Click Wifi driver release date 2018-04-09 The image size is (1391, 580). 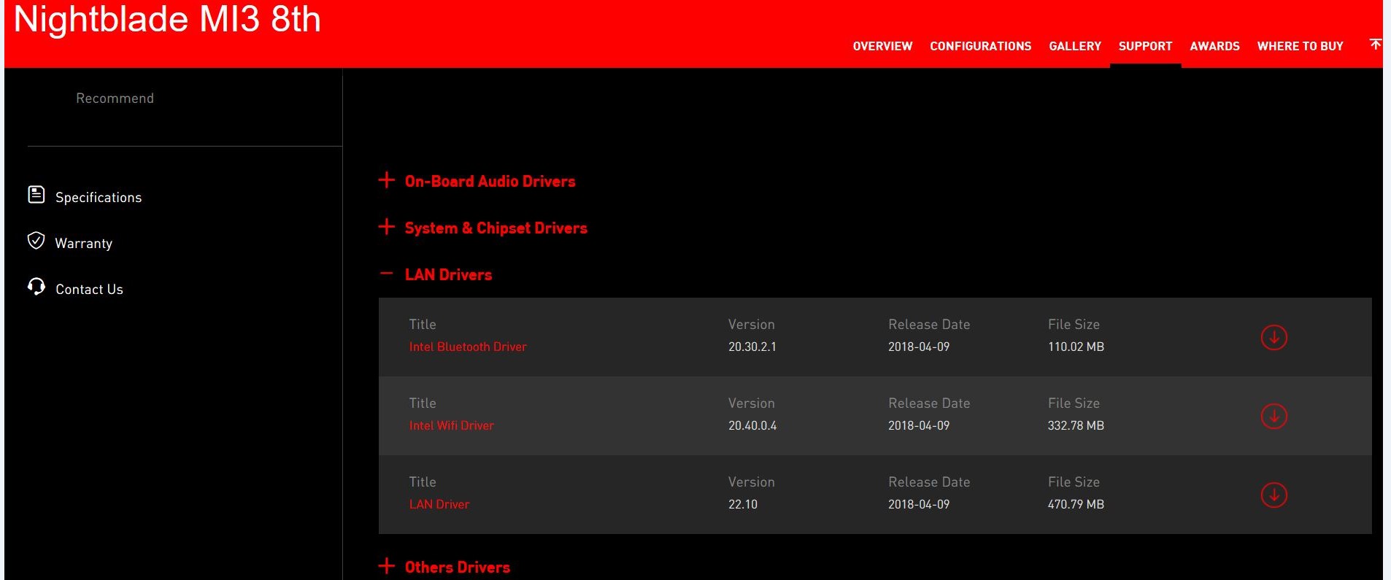[x=919, y=425]
